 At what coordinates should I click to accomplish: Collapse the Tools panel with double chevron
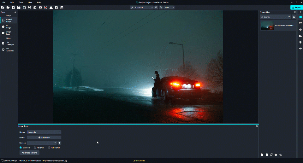[x=15, y=12]
